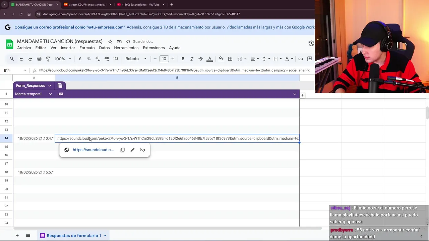The height and width of the screenshot is (241, 429).
Task: Open the text color picker
Action: [x=210, y=59]
